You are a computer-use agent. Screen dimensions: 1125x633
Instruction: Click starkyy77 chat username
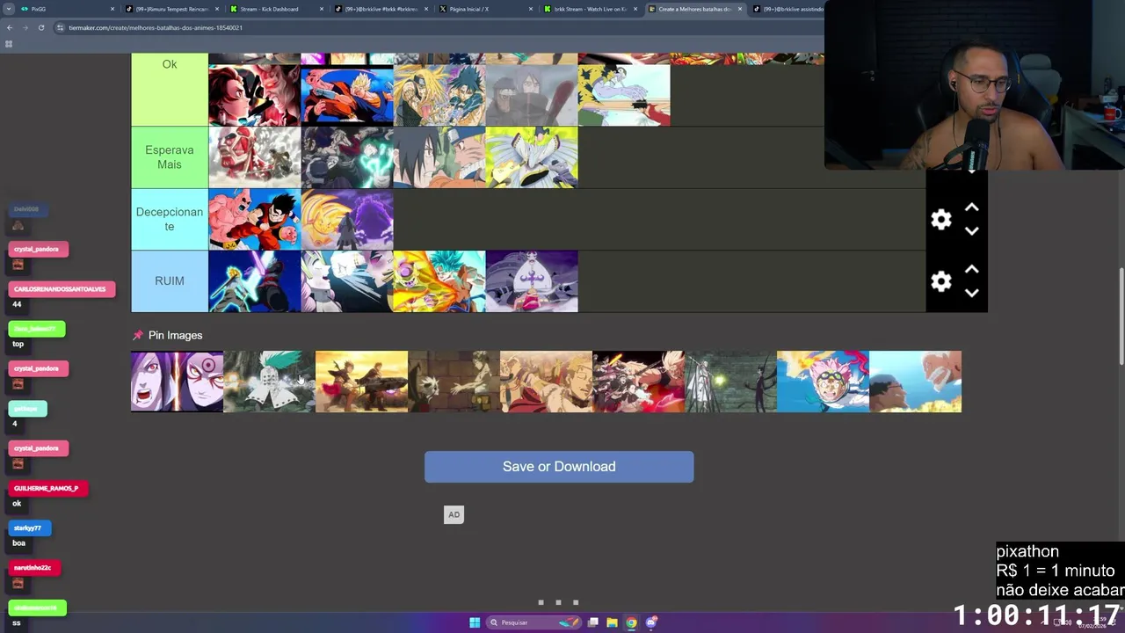click(28, 528)
